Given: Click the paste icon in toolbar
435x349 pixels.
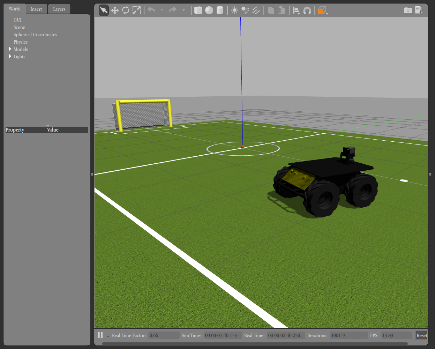Looking at the screenshot, I should [282, 10].
